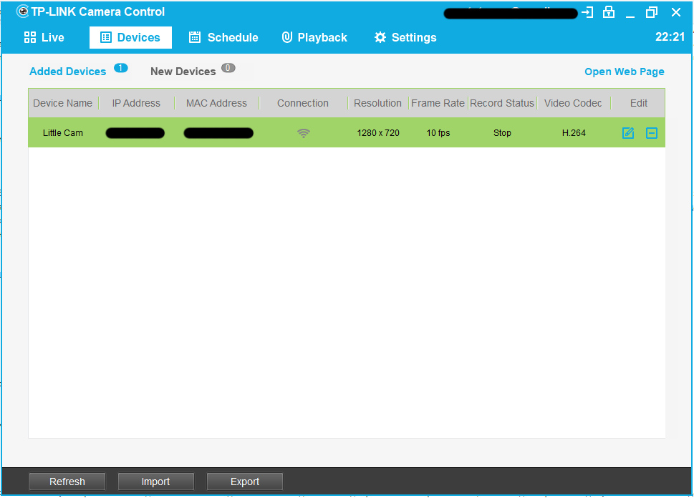The image size is (694, 498).
Task: Select the Devices tab
Action: tap(130, 38)
